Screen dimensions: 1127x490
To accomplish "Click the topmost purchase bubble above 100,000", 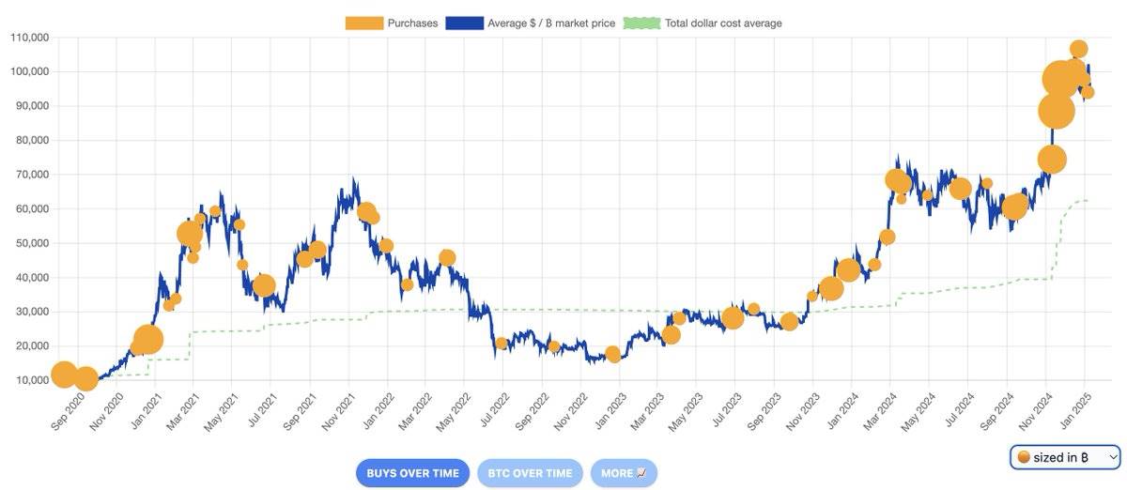I will (1078, 49).
